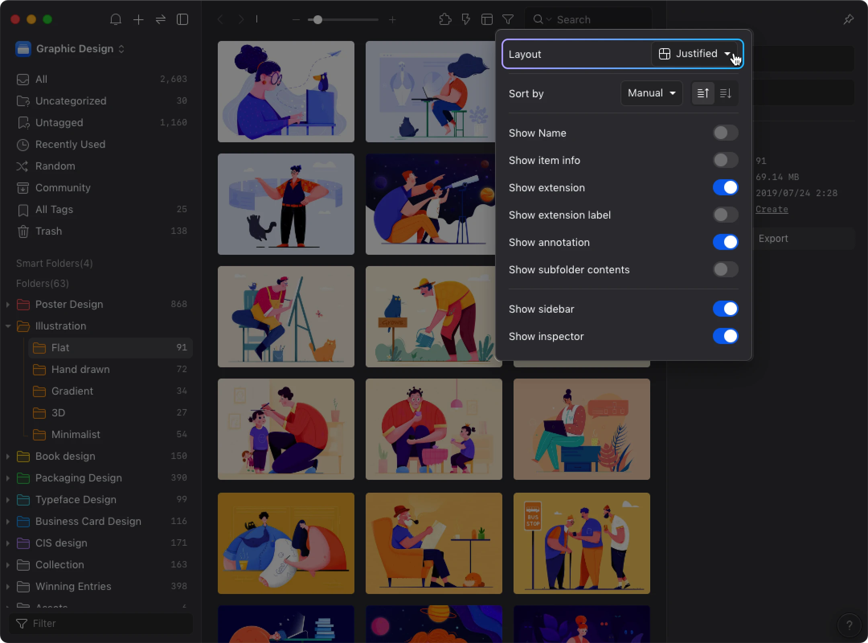This screenshot has height=643, width=868.
Task: Click the Create link in inspector
Action: pos(772,209)
